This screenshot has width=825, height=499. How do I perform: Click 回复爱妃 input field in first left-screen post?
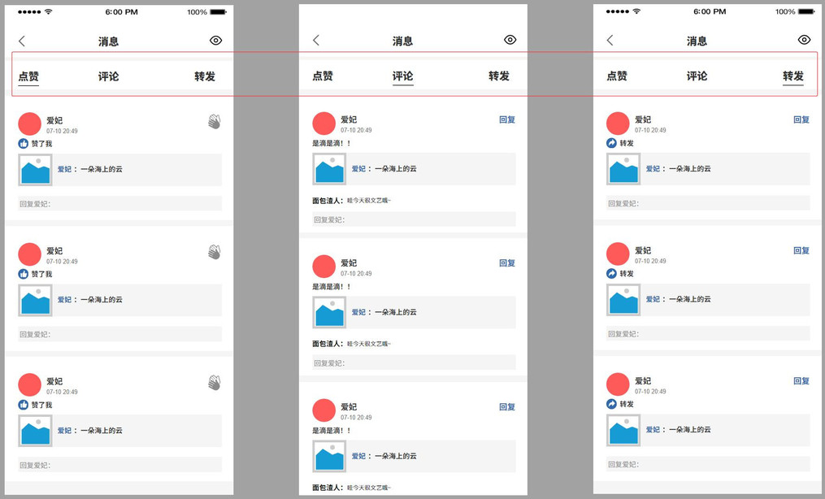[x=119, y=204]
